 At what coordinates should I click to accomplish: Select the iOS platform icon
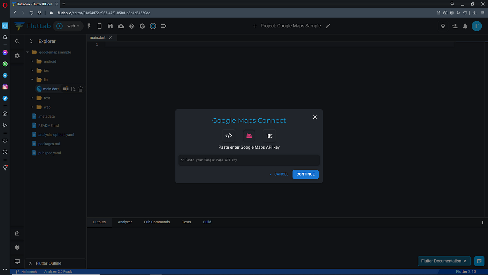(x=269, y=136)
